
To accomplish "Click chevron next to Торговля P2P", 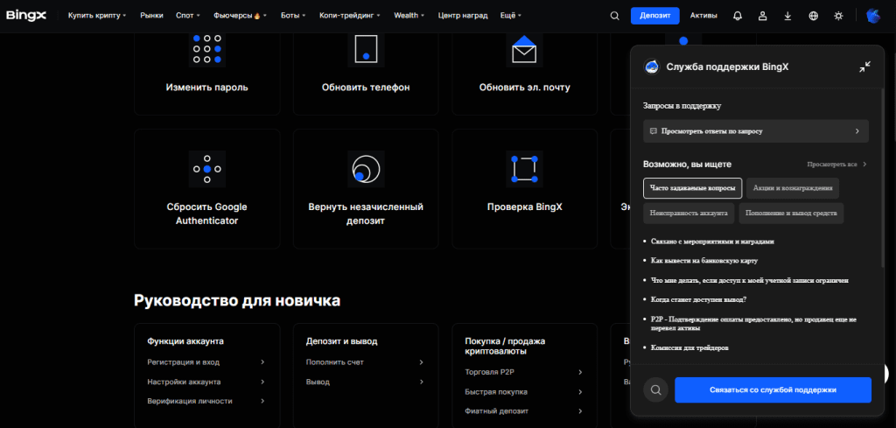I will click(x=580, y=372).
